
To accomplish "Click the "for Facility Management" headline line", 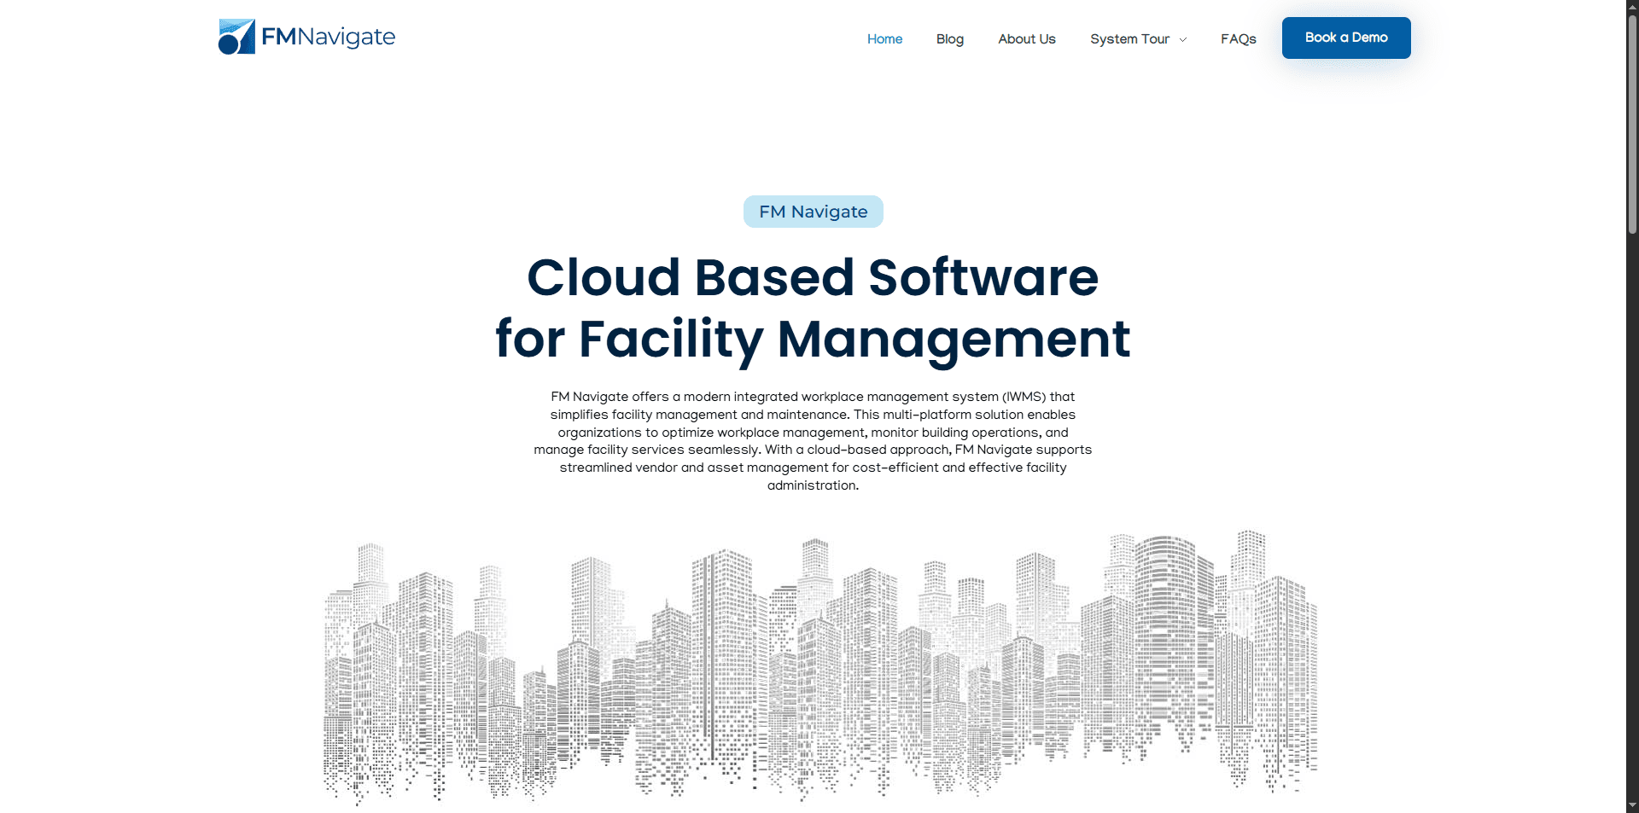I will tap(813, 339).
